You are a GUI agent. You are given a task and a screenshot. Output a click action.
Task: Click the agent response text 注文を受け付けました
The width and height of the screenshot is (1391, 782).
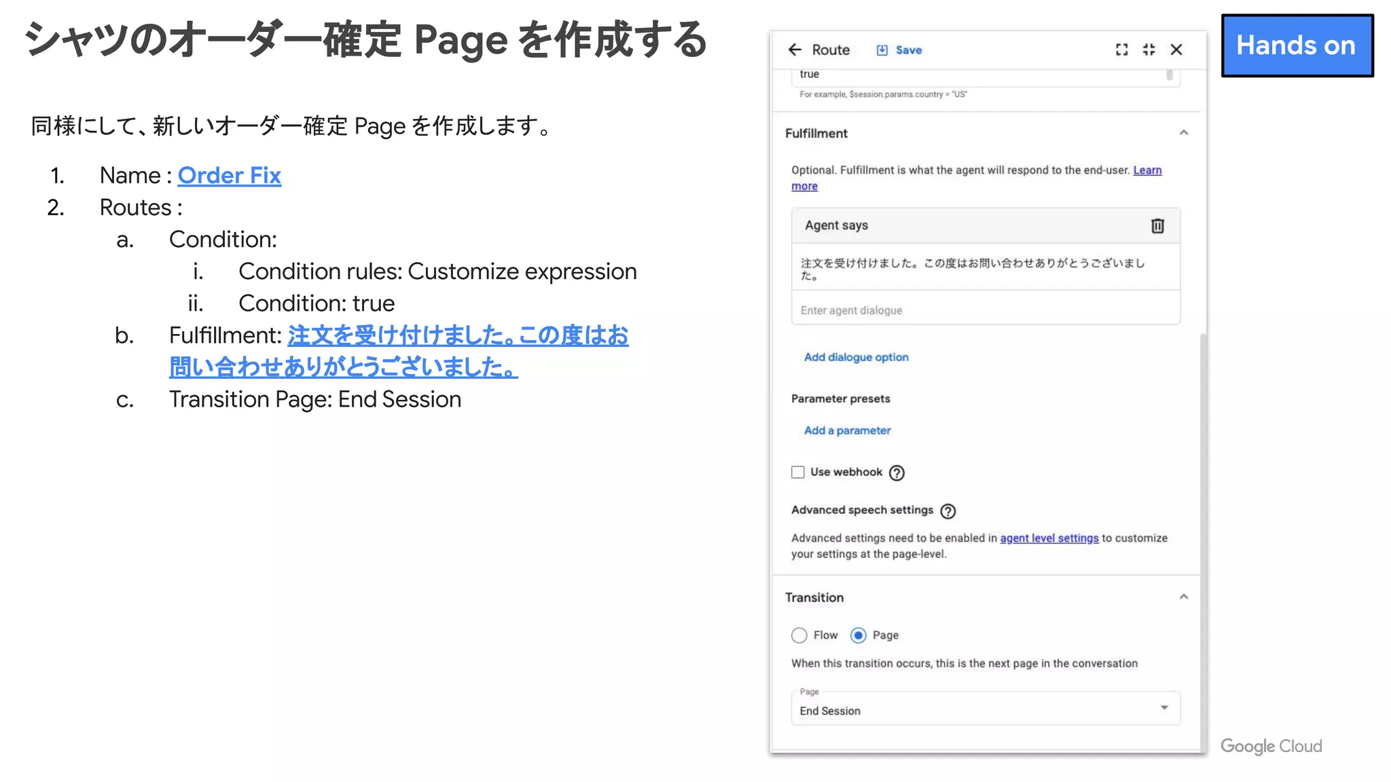[x=973, y=269]
